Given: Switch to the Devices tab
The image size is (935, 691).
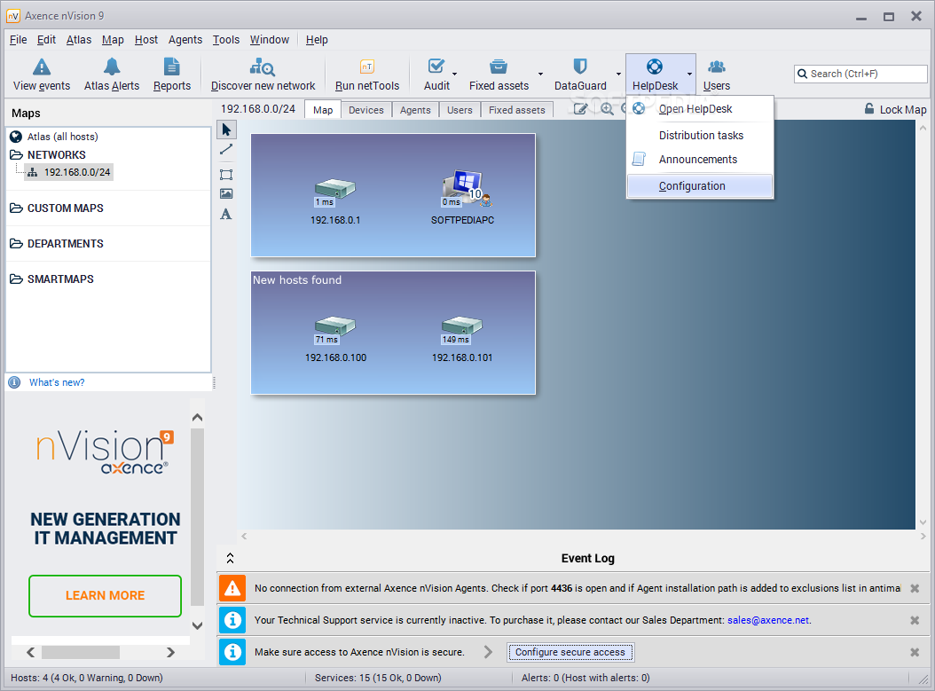Looking at the screenshot, I should tap(366, 110).
